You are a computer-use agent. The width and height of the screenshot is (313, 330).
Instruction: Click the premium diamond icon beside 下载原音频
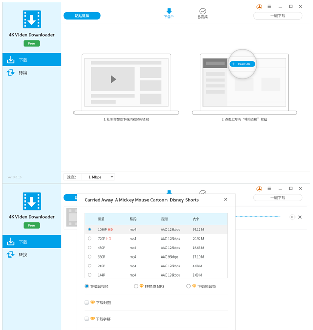[194, 286]
